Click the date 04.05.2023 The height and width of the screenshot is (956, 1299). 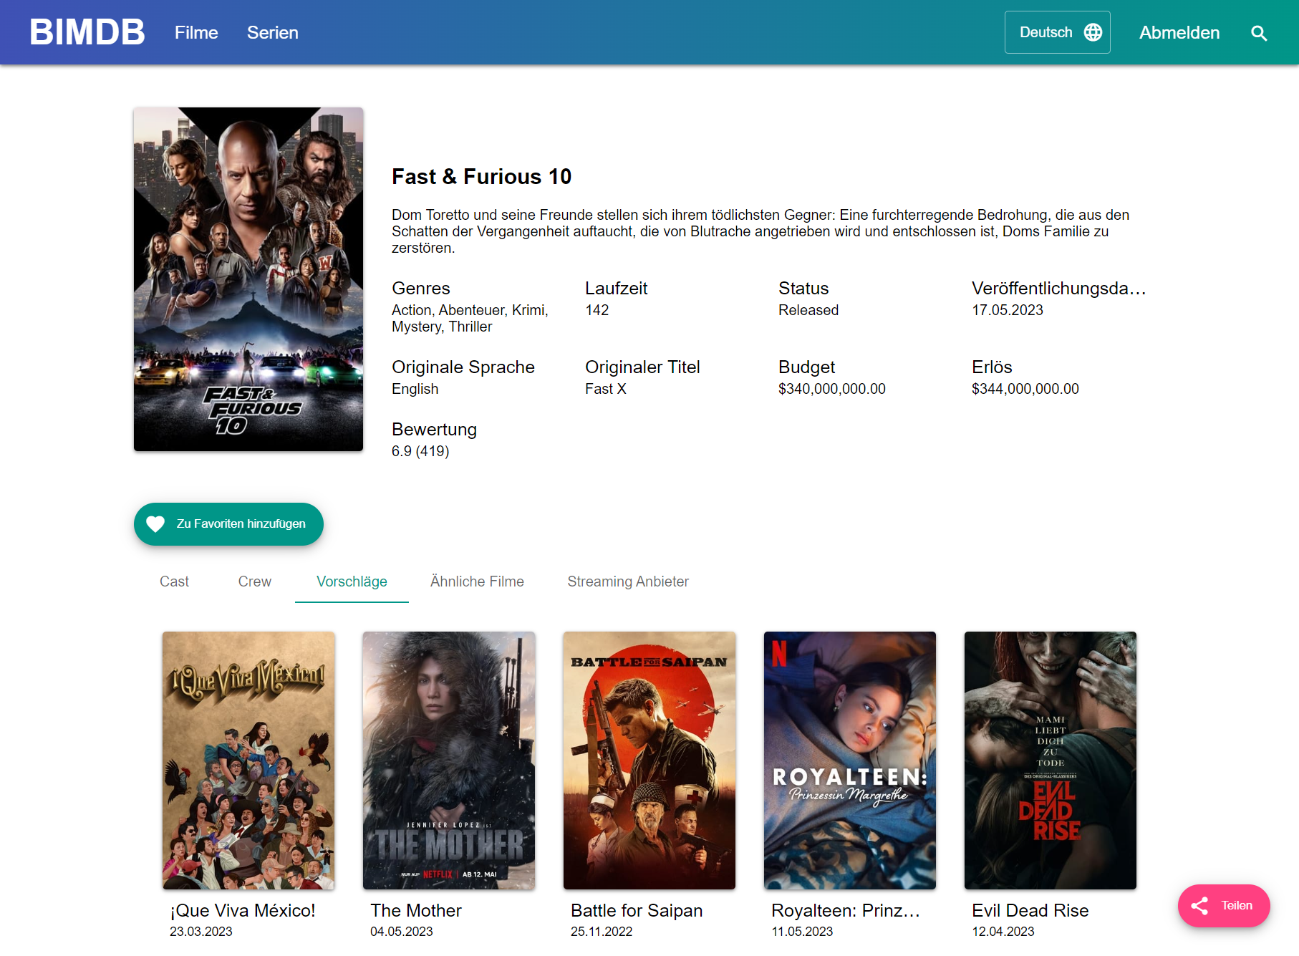(402, 932)
